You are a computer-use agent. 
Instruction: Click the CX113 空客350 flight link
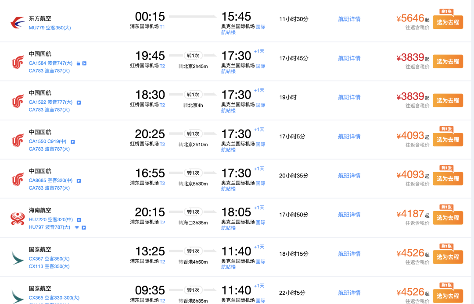click(49, 266)
